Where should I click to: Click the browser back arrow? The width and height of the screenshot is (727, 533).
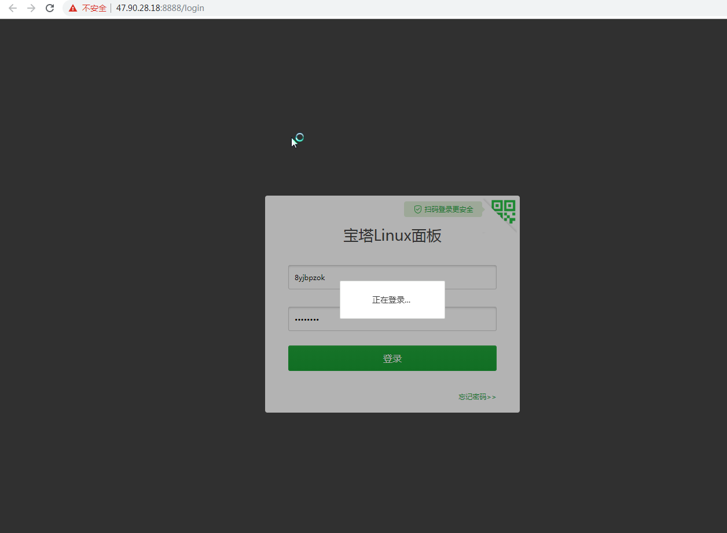[x=13, y=8]
